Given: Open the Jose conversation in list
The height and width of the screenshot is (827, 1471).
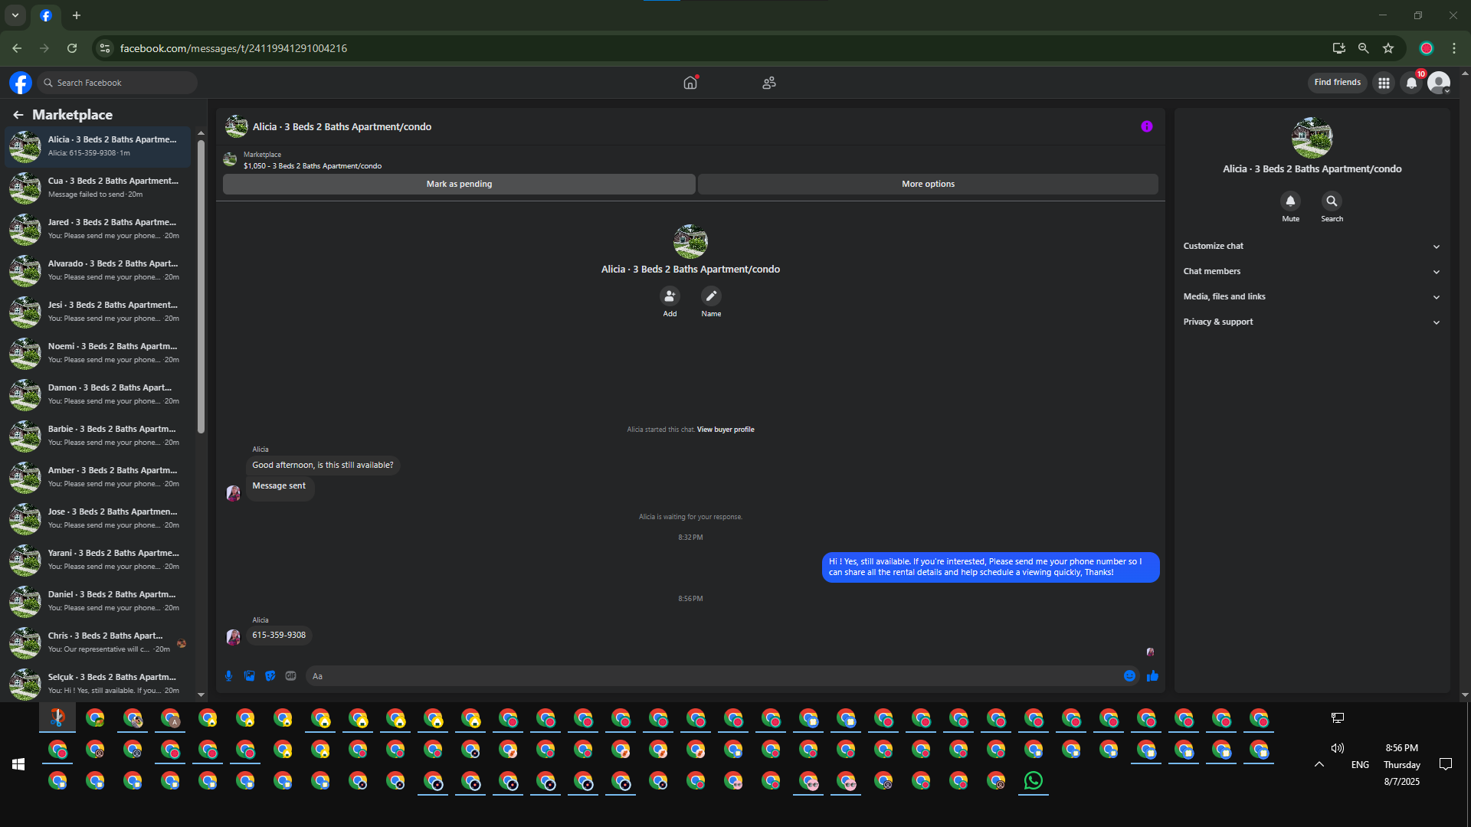Looking at the screenshot, I should click(98, 519).
